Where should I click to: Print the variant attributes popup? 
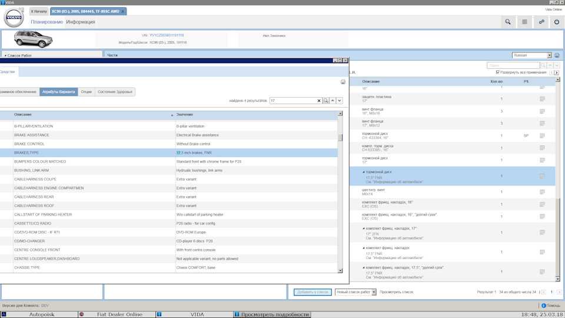point(343,82)
